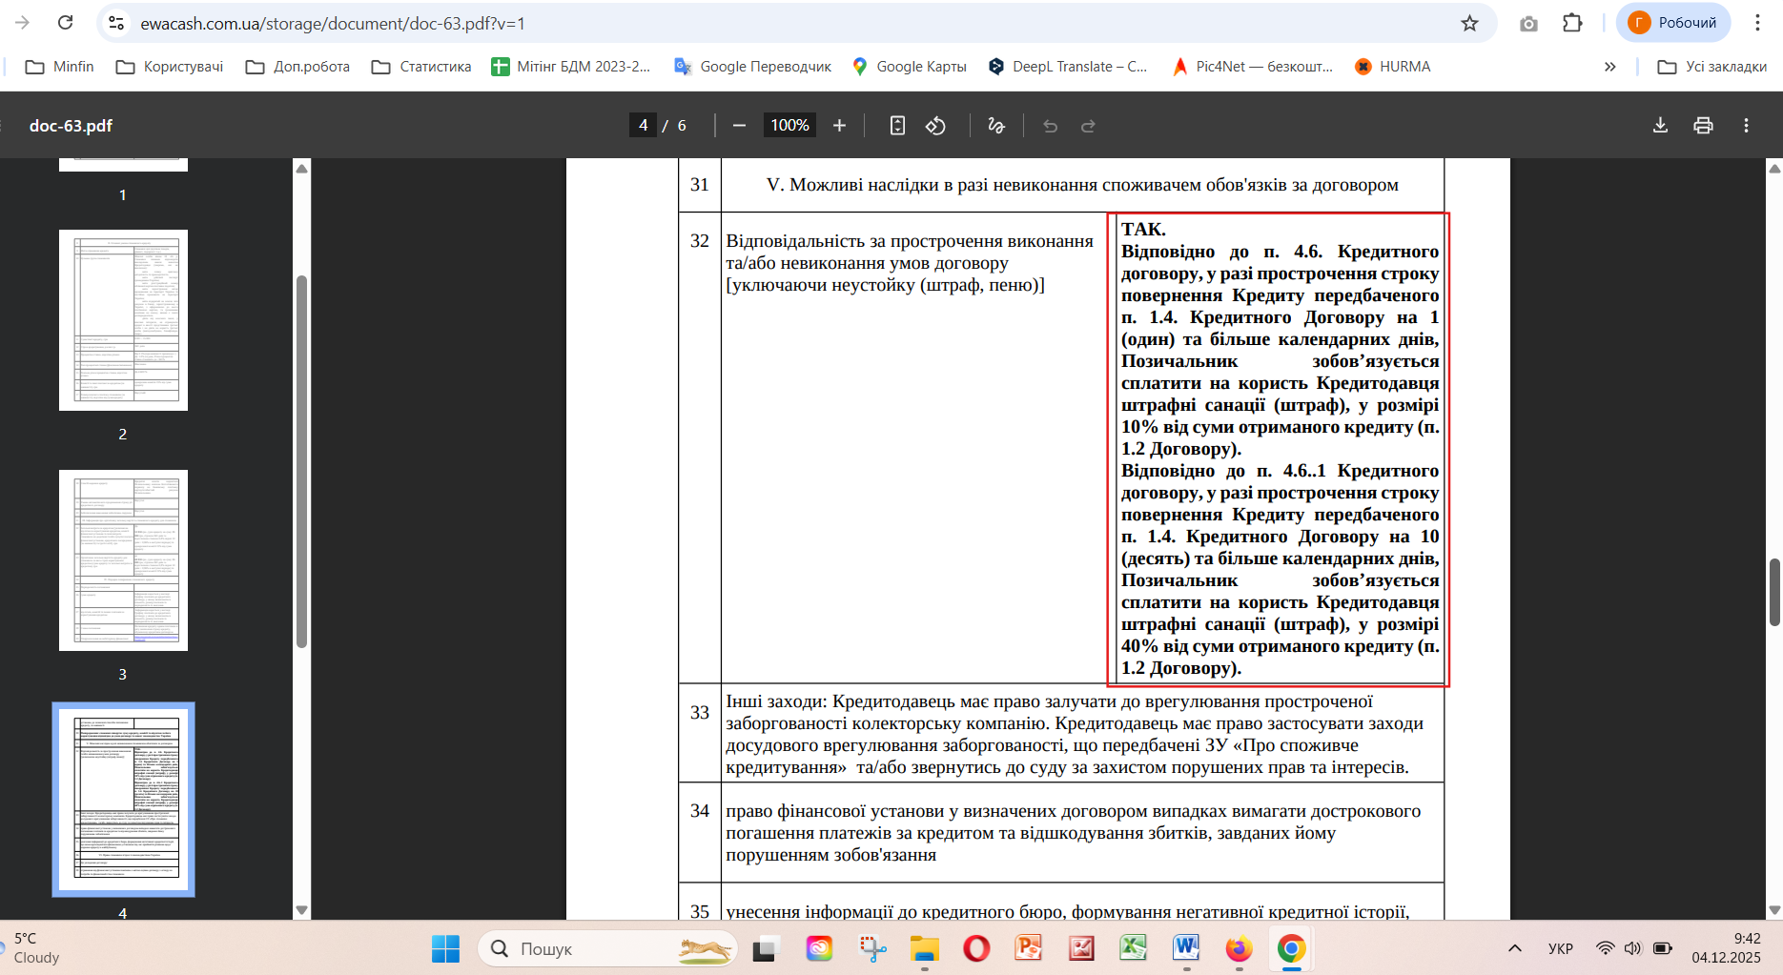Image resolution: width=1783 pixels, height=975 pixels.
Task: Open the Робочий profile button
Action: pyautogui.click(x=1673, y=23)
